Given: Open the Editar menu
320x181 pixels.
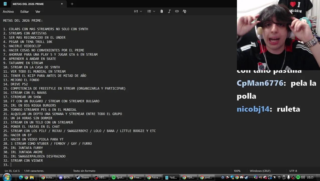Looking at the screenshot, I should (25, 12).
